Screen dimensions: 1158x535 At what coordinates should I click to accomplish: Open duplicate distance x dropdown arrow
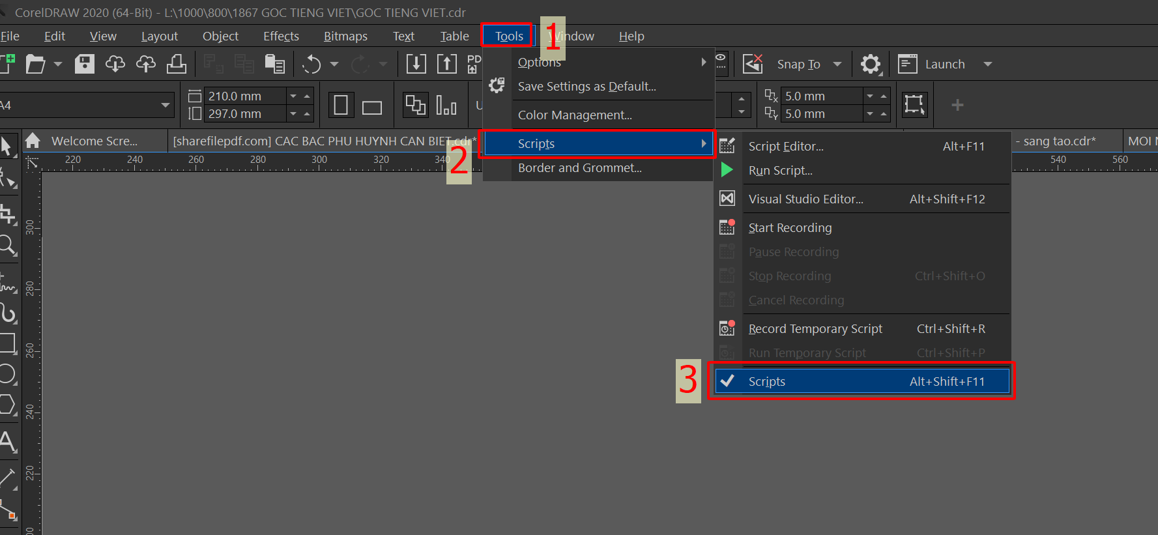[870, 96]
